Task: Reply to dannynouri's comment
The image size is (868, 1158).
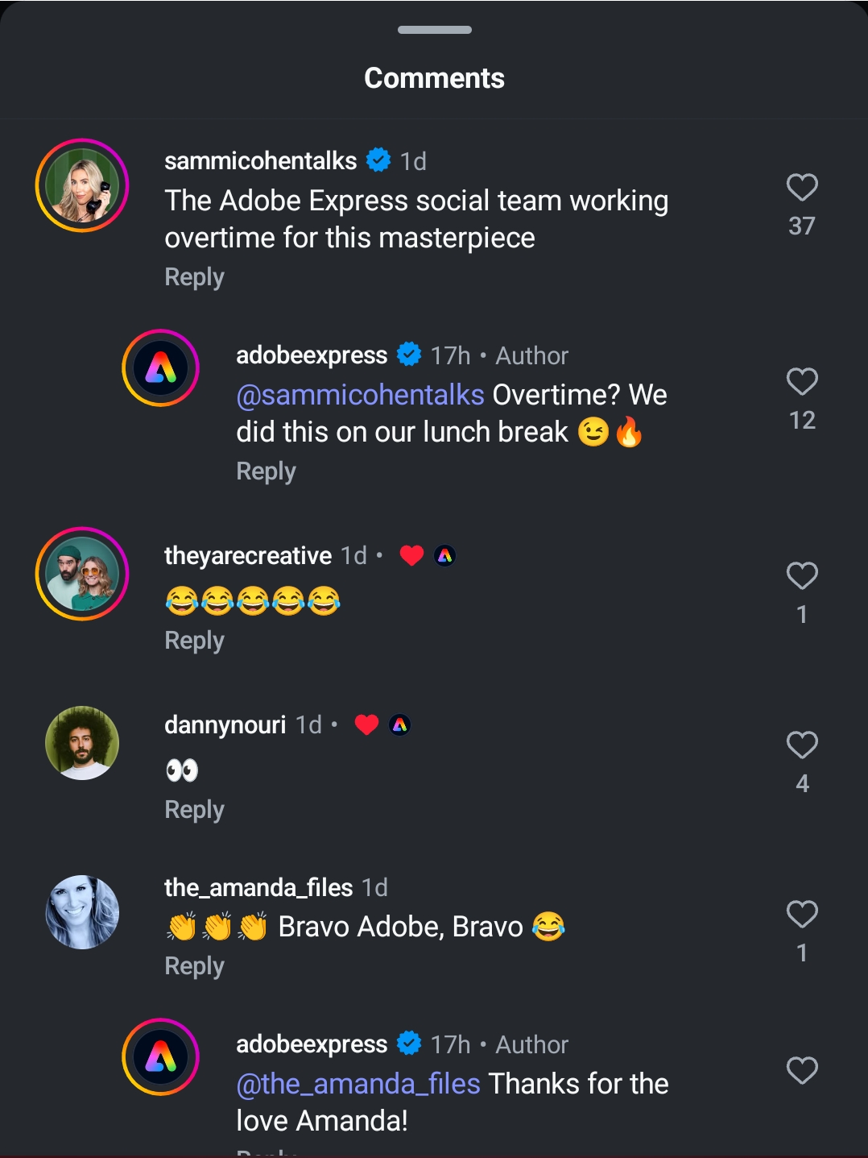Action: (x=194, y=810)
